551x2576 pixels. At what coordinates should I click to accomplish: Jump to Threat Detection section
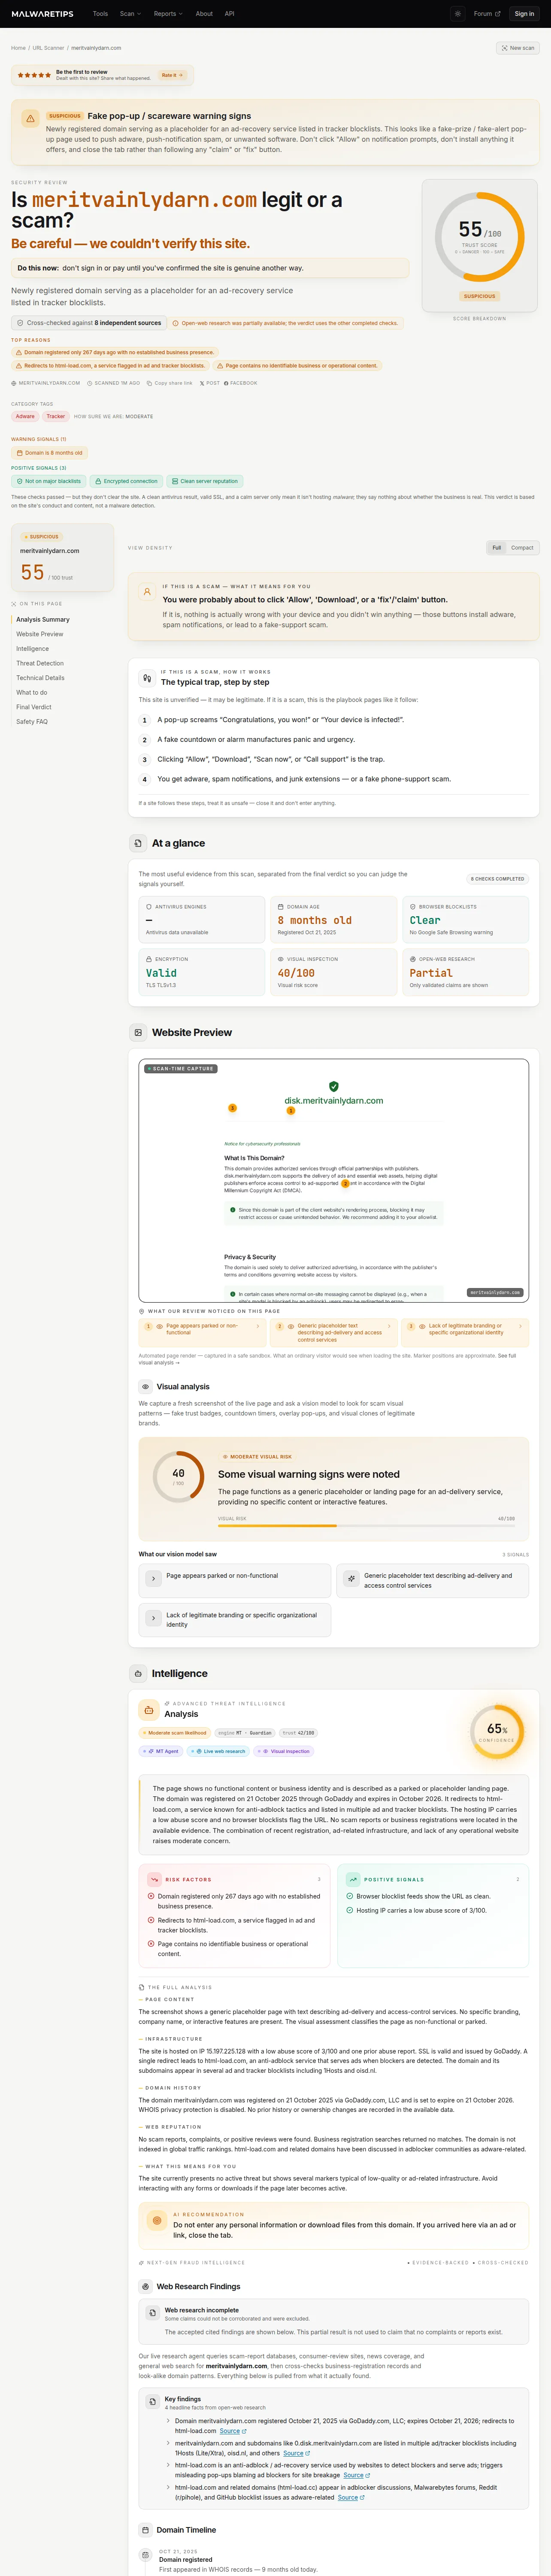click(x=40, y=663)
